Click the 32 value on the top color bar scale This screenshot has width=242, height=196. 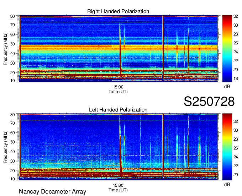236,16
